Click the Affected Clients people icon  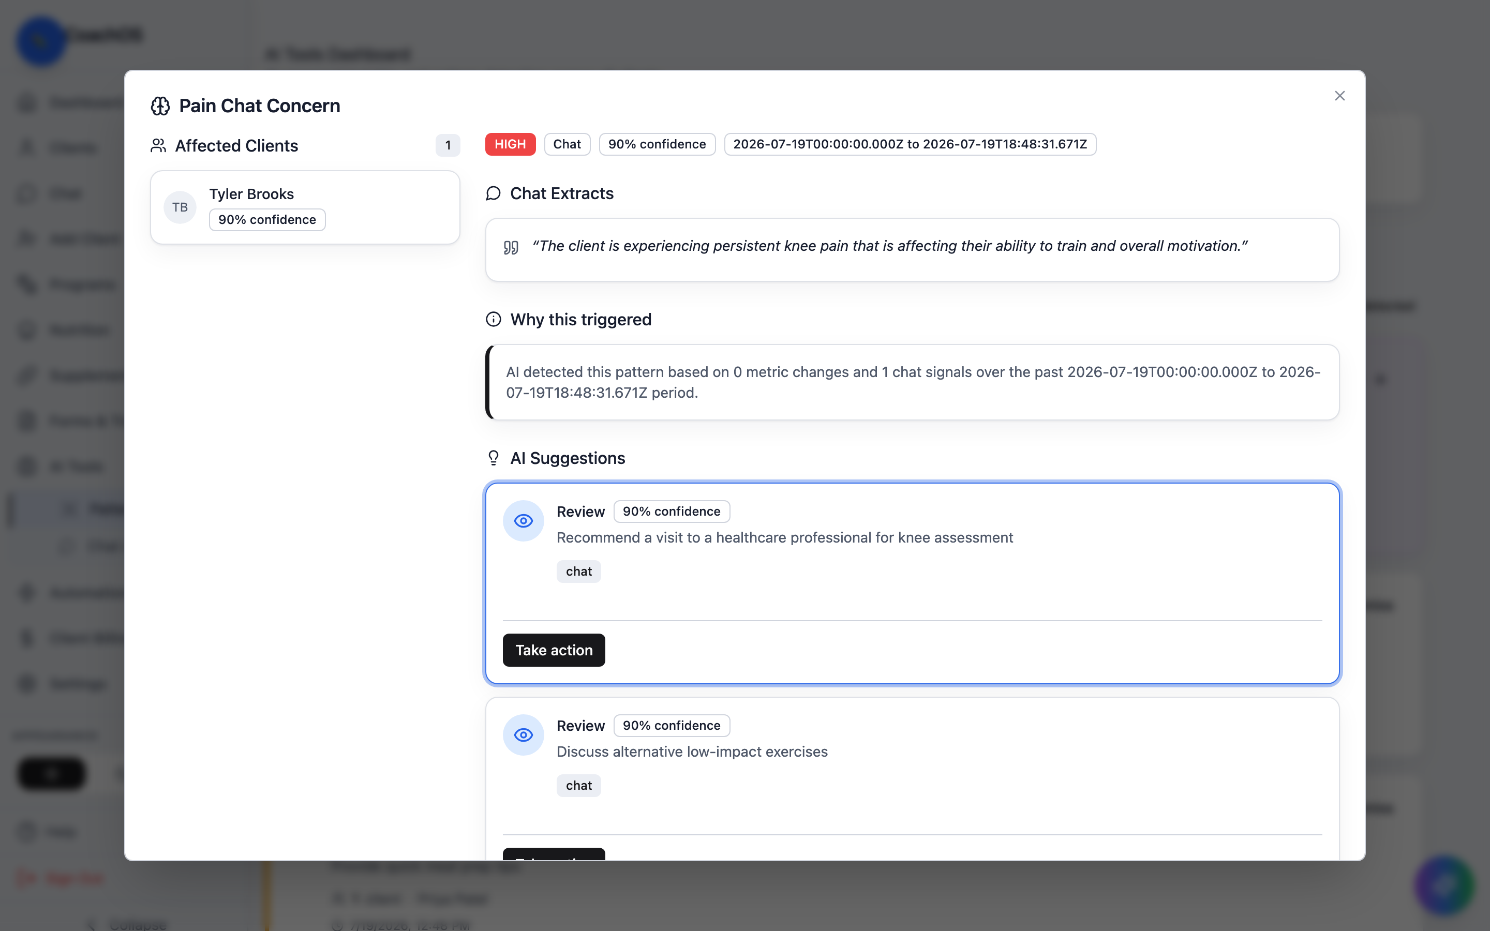pyautogui.click(x=158, y=145)
